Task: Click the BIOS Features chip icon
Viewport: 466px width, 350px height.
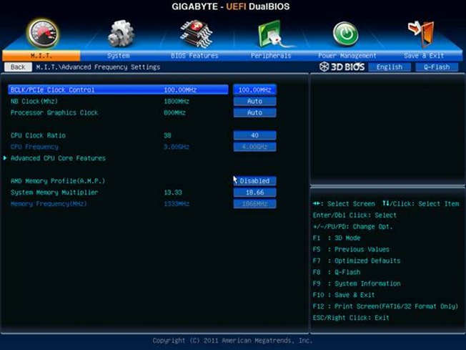Action: pyautogui.click(x=197, y=34)
